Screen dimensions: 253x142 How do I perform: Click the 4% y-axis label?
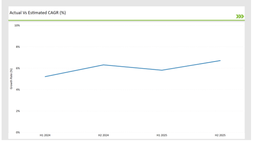click(x=18, y=89)
